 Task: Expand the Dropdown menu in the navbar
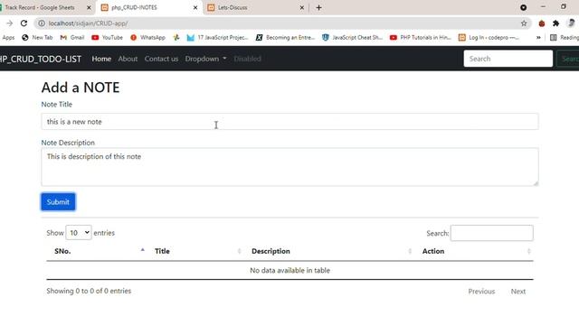tap(205, 59)
